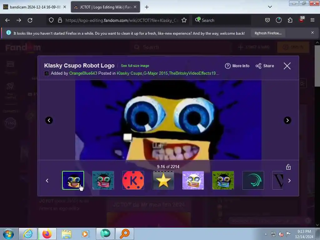
Task: Show hidden tray icons arrow
Action: point(266,234)
